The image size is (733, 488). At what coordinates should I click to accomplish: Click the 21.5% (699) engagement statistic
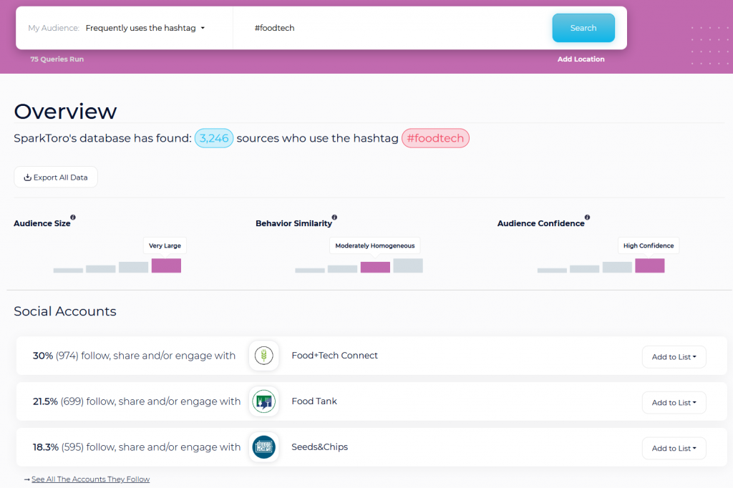tap(137, 401)
